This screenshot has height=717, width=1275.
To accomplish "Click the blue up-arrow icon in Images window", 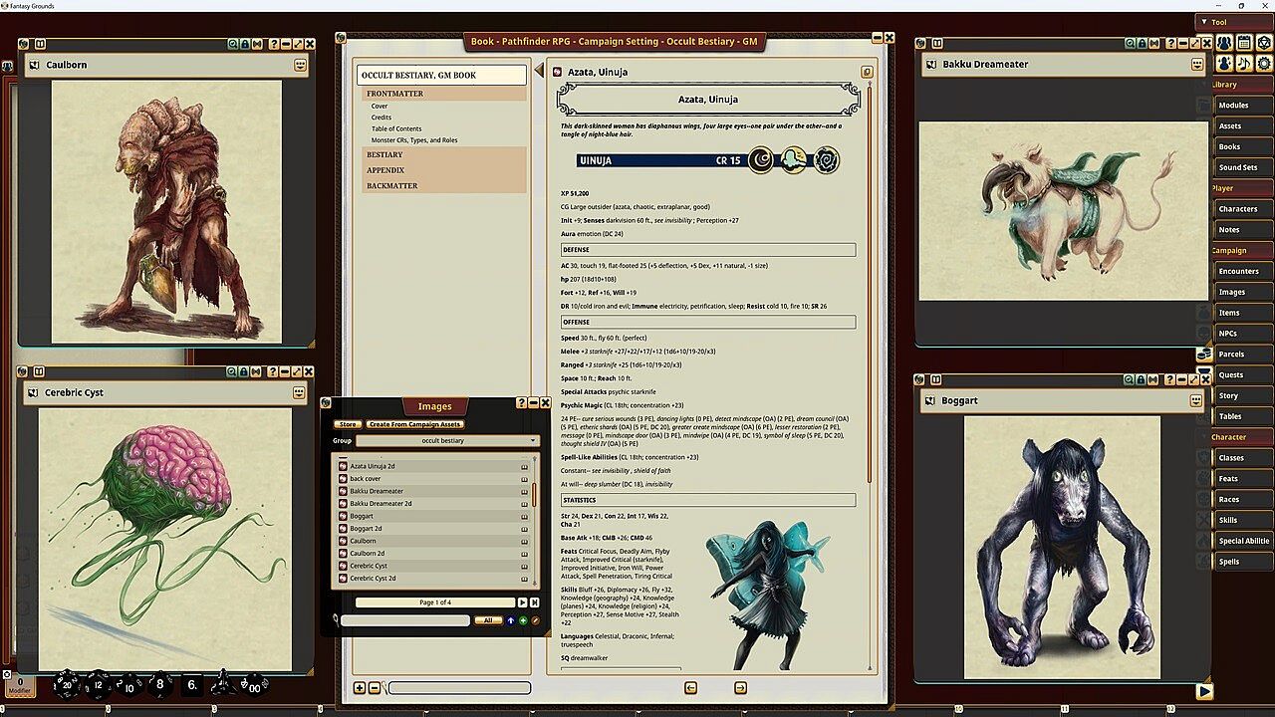I will (x=511, y=620).
